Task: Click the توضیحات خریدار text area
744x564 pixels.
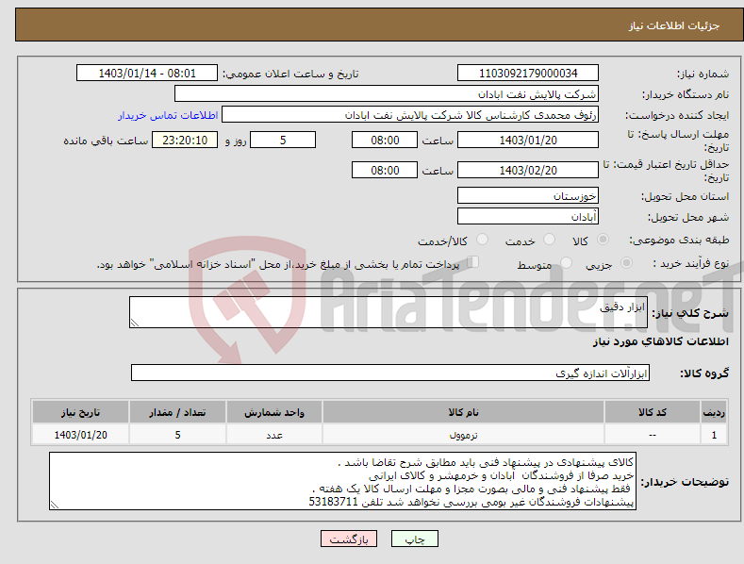Action: pos(342,481)
